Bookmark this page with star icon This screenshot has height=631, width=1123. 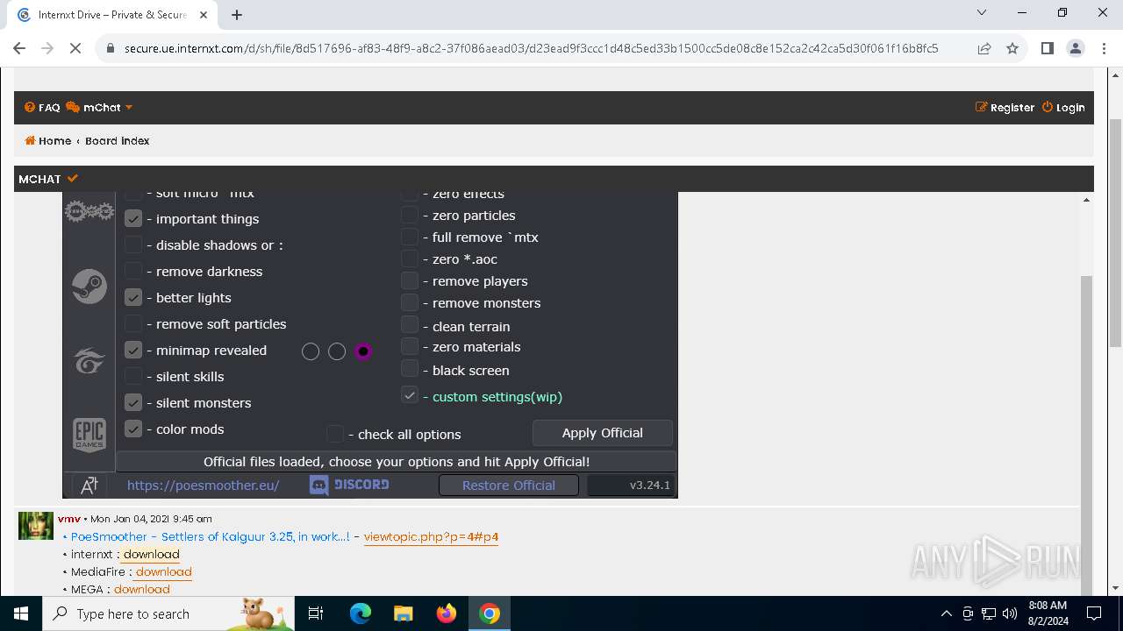coord(1012,49)
